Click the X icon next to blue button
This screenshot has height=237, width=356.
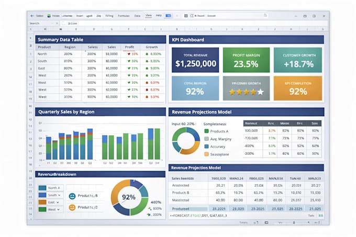[177, 16]
